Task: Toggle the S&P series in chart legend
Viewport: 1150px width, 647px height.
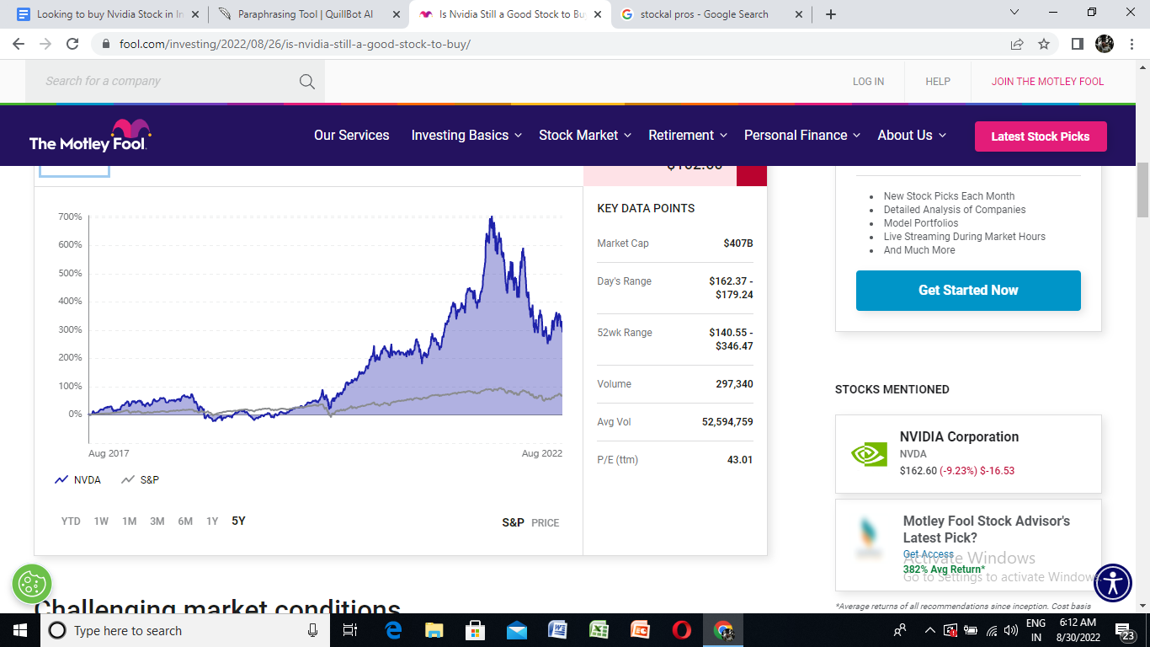Action: (x=140, y=480)
